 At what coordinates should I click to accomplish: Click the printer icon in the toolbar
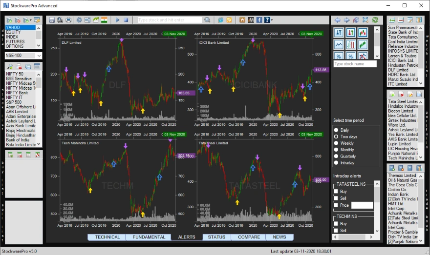coord(69,20)
